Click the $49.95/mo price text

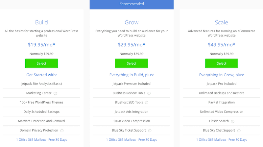point(222,45)
